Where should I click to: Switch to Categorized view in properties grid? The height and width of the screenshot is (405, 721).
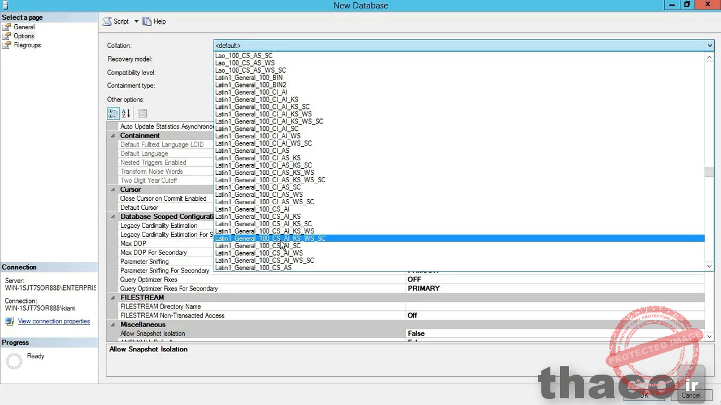112,113
